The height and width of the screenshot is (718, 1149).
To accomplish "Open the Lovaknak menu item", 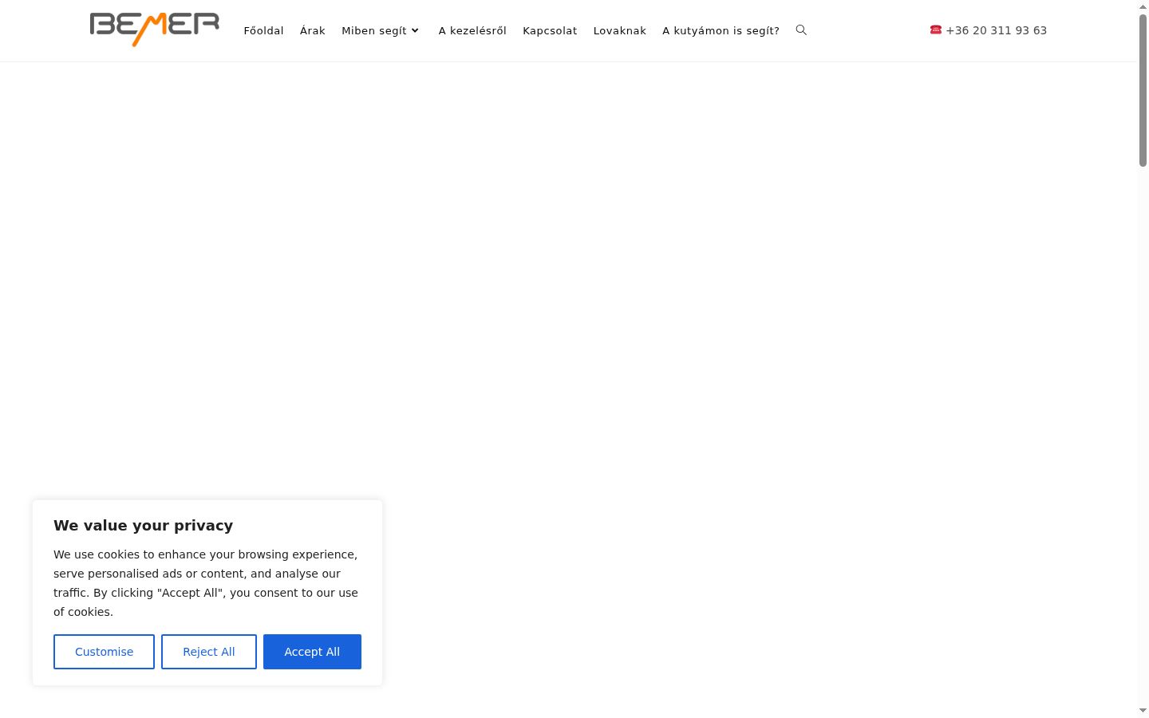I will click(620, 30).
